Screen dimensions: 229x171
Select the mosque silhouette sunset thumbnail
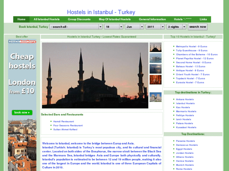coord(156,47)
